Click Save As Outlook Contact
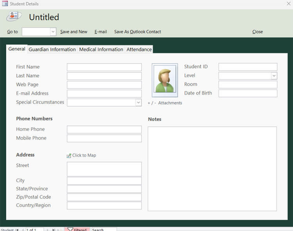 138,32
